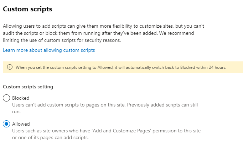This screenshot has height=148, width=243.
Task: Open Learn more about allowing custom scripts link
Action: pyautogui.click(x=49, y=50)
